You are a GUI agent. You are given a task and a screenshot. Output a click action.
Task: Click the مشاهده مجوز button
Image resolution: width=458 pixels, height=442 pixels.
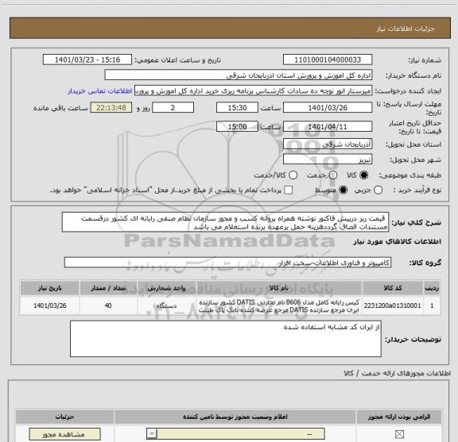coord(65,434)
